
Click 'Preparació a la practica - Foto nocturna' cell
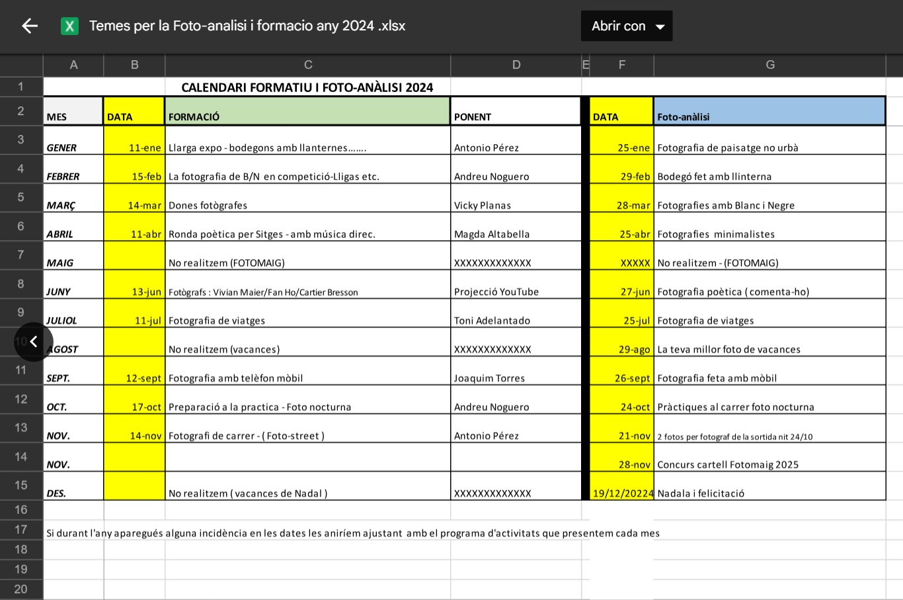(x=307, y=400)
